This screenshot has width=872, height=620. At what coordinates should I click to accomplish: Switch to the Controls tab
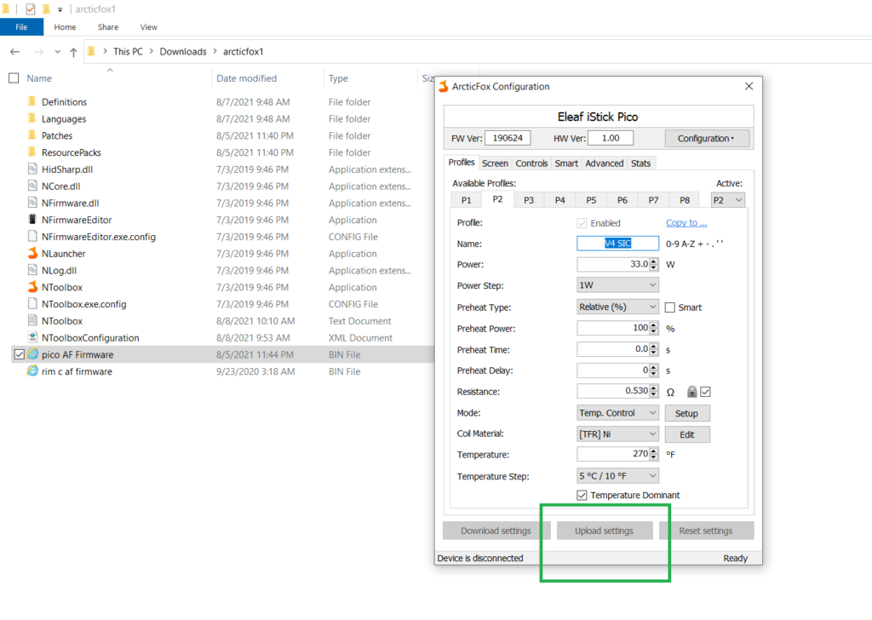tap(531, 163)
